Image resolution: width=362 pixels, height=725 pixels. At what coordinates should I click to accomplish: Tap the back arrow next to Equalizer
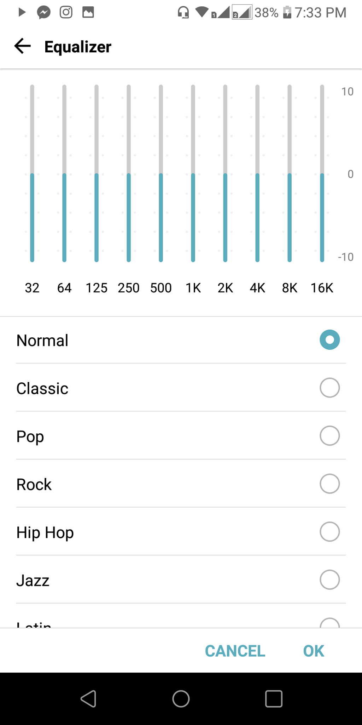(x=23, y=46)
